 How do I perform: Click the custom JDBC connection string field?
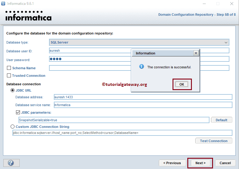click(122, 133)
